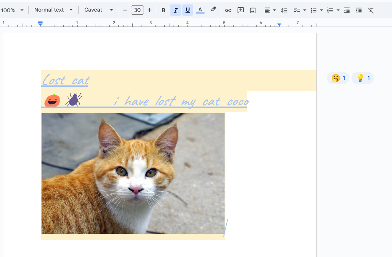The width and height of the screenshot is (392, 257).
Task: Add a comment with the comment icon
Action: click(x=241, y=10)
